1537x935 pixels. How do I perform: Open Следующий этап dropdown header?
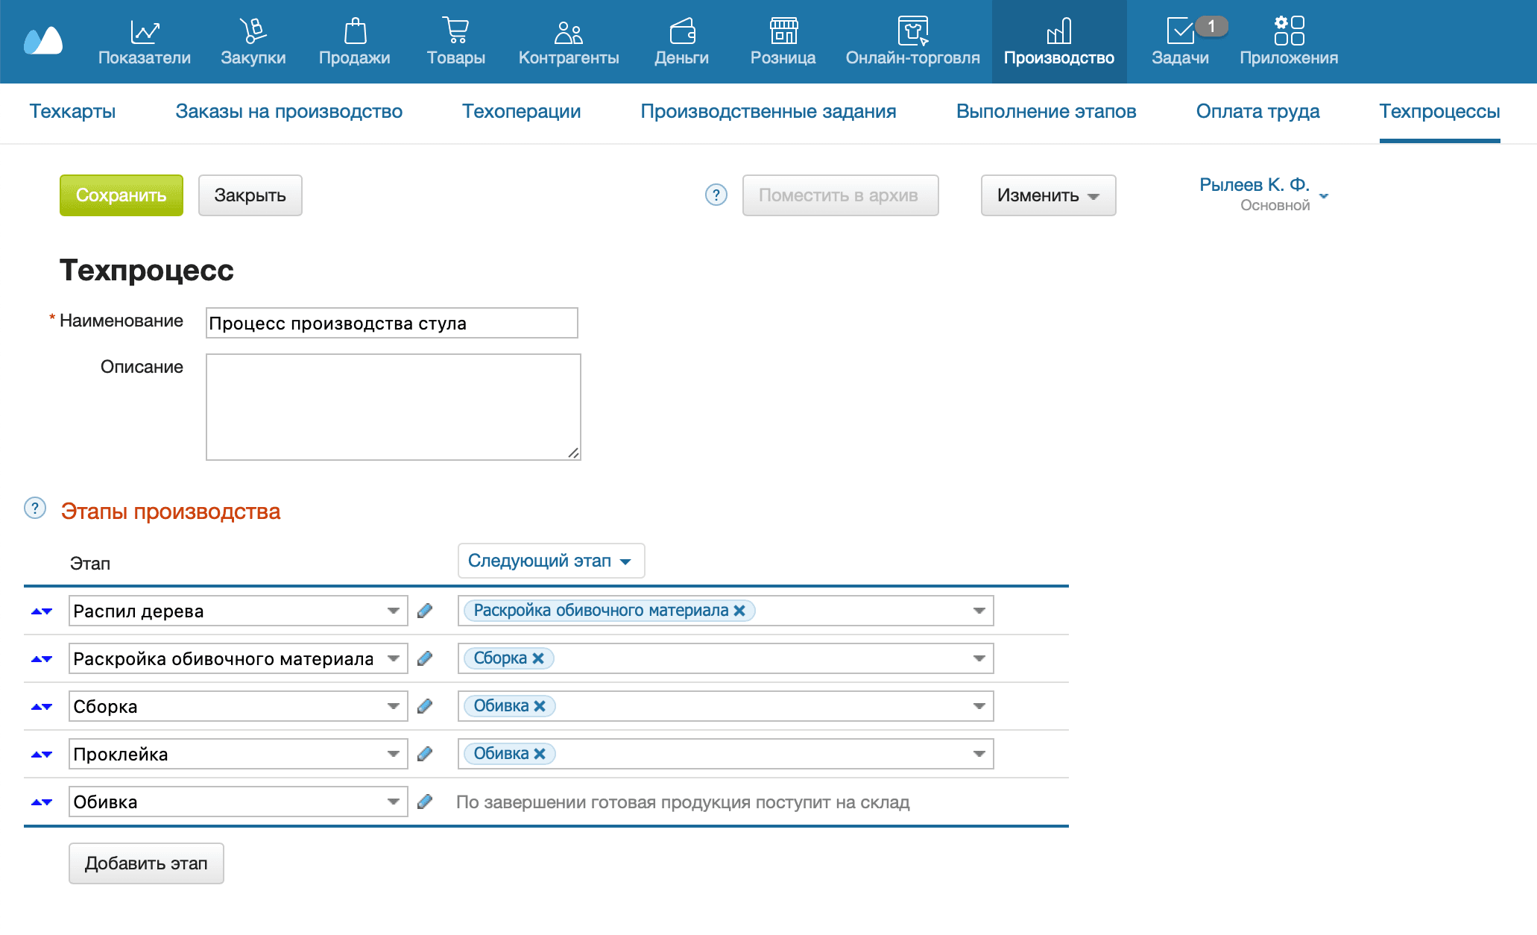coord(550,561)
